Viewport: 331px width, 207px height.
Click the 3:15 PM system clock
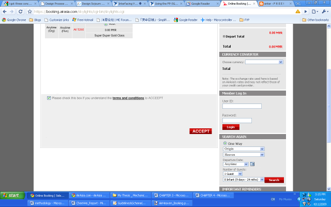pos(320,195)
